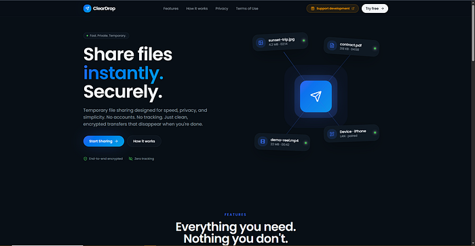Select the sunset-trip.jpg file name
The image size is (475, 246).
click(x=282, y=39)
